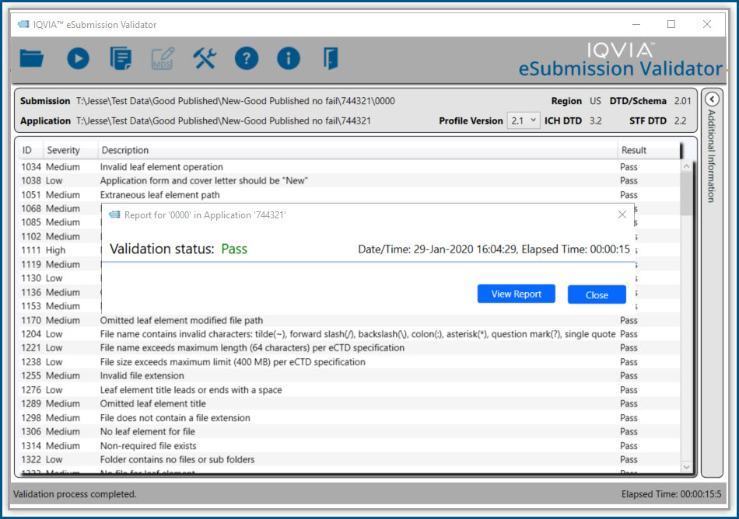This screenshot has height=519, width=739.
Task: Close the validation report popup with X
Action: (x=622, y=214)
